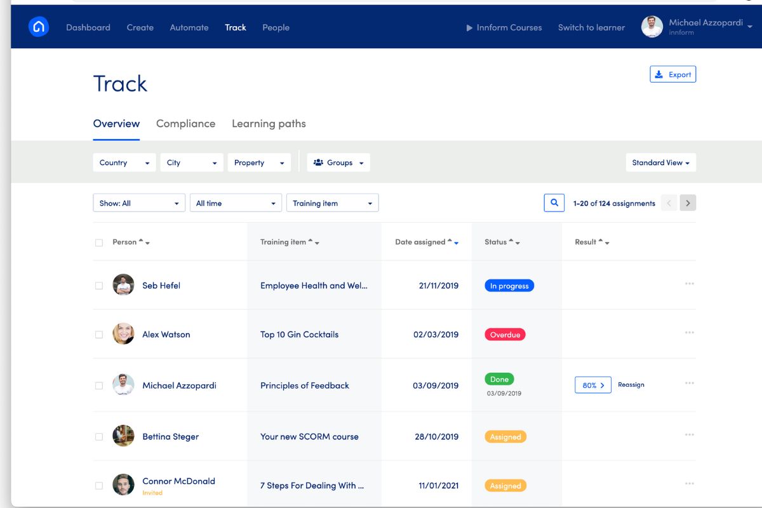
Task: Tick the checkbox for Connor McDonald
Action: click(98, 486)
